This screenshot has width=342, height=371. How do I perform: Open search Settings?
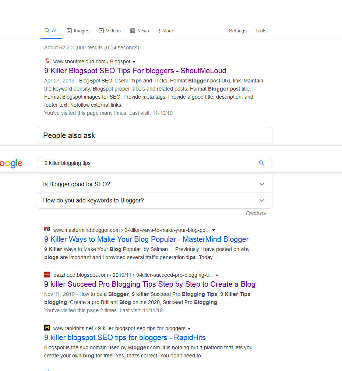tap(237, 31)
